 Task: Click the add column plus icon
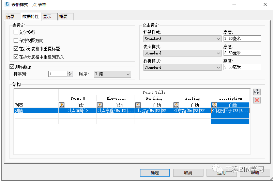(x=257, y=92)
